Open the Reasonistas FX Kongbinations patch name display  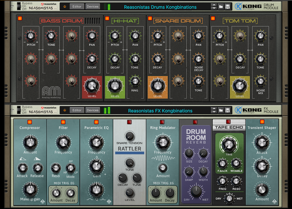pyautogui.click(x=160, y=111)
